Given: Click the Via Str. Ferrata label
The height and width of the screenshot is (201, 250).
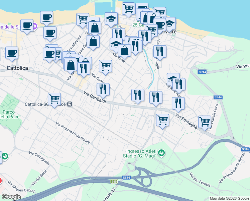Looking at the screenshot, I should coord(200,180).
